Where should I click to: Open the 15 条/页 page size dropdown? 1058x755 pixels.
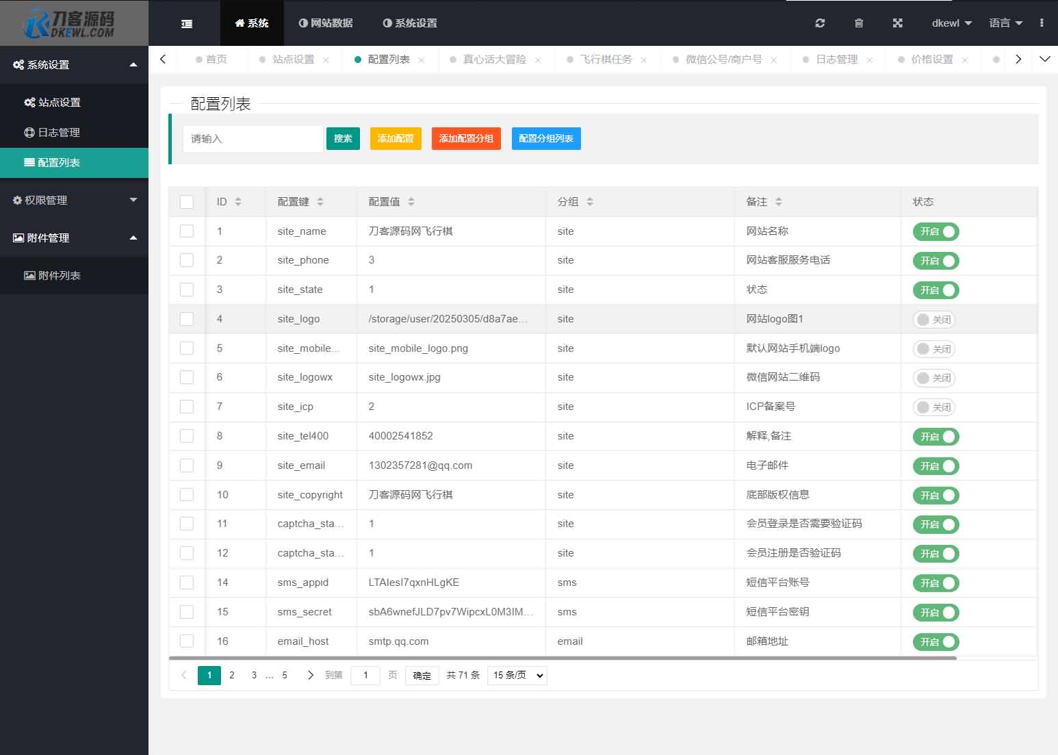point(517,676)
